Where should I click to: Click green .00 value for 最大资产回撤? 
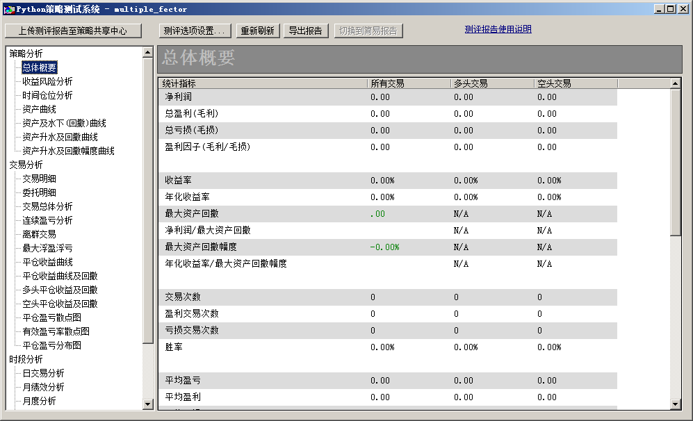tap(378, 214)
